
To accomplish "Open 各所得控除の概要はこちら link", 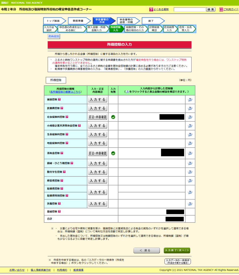I will (x=65, y=92).
